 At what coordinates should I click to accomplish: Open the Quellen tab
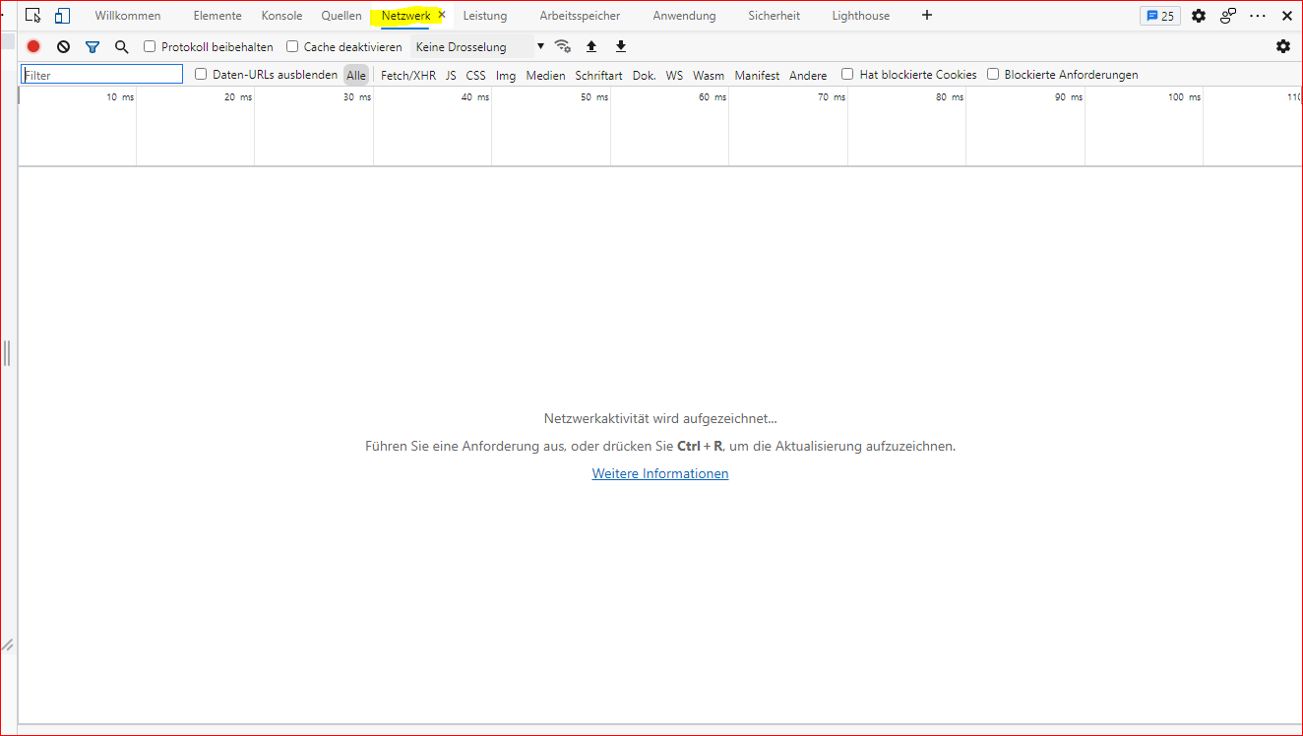[341, 16]
